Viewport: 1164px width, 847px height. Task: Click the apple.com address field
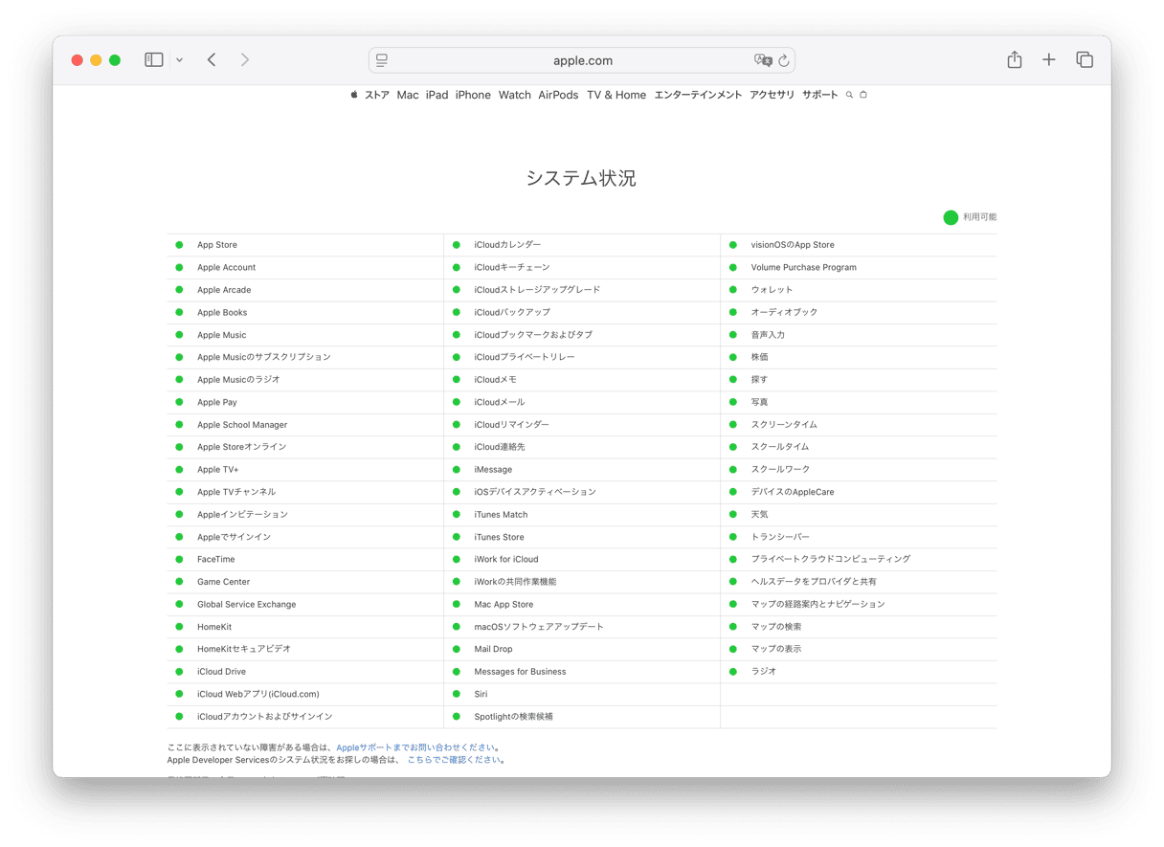click(582, 60)
